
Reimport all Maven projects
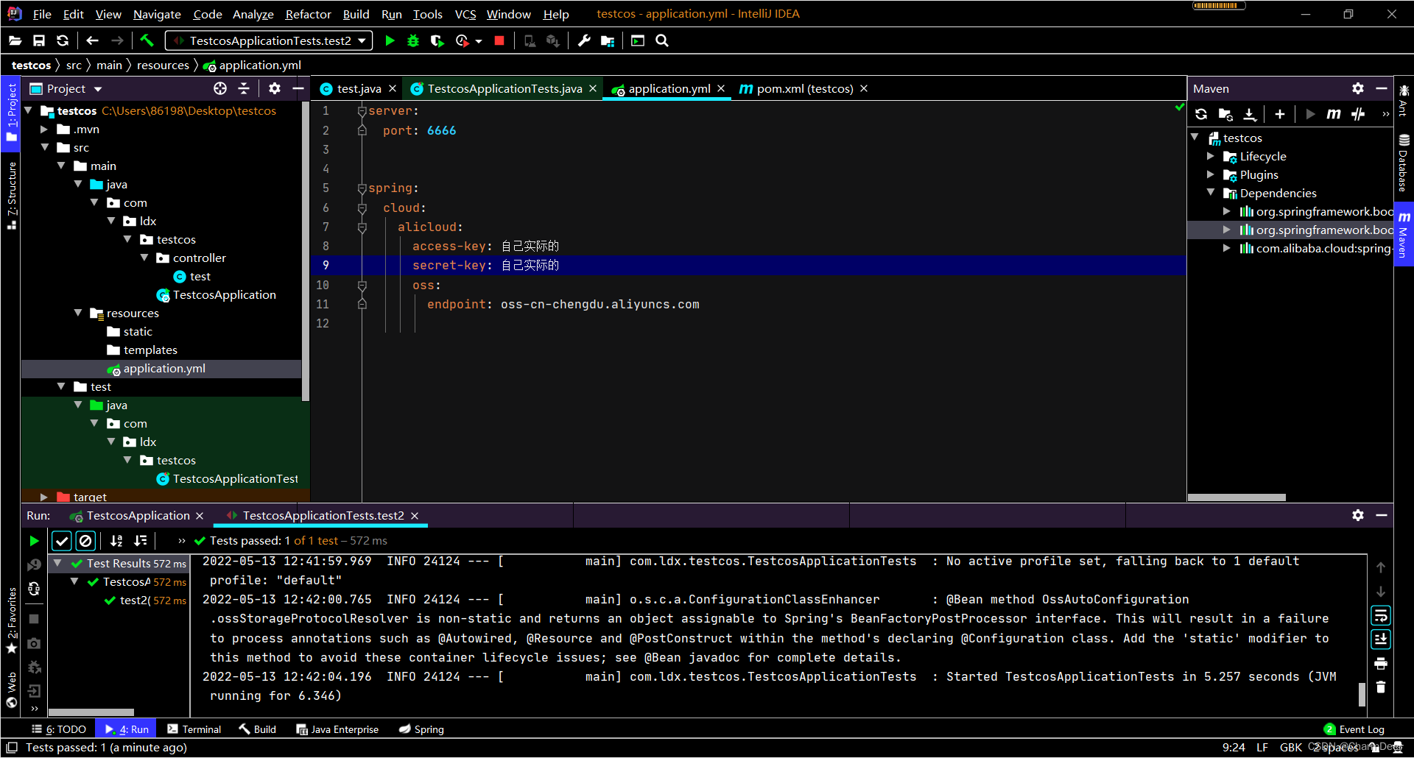[x=1201, y=113]
